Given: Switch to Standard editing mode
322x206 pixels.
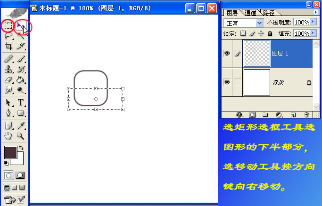Looking at the screenshot, I should coord(8,175).
